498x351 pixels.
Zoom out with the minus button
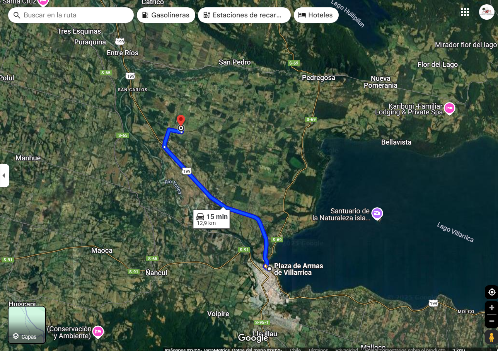(491, 321)
